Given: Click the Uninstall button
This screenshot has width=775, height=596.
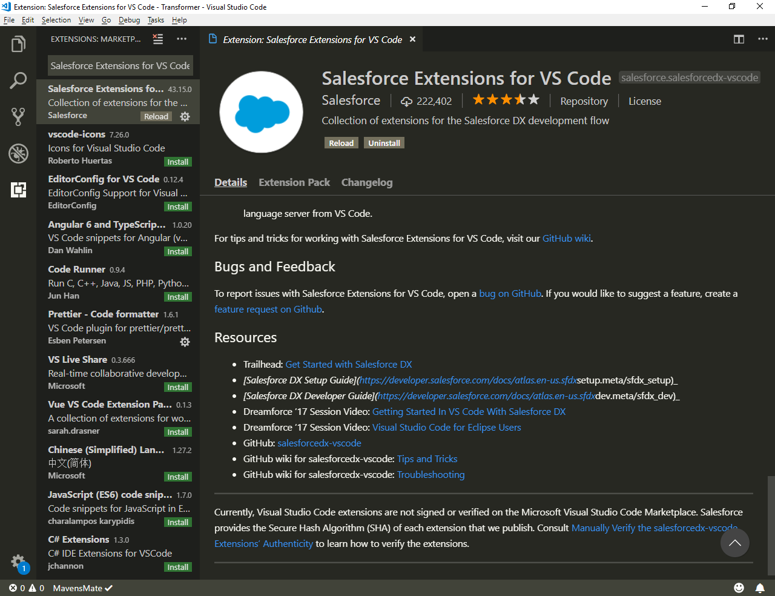Looking at the screenshot, I should pos(384,143).
